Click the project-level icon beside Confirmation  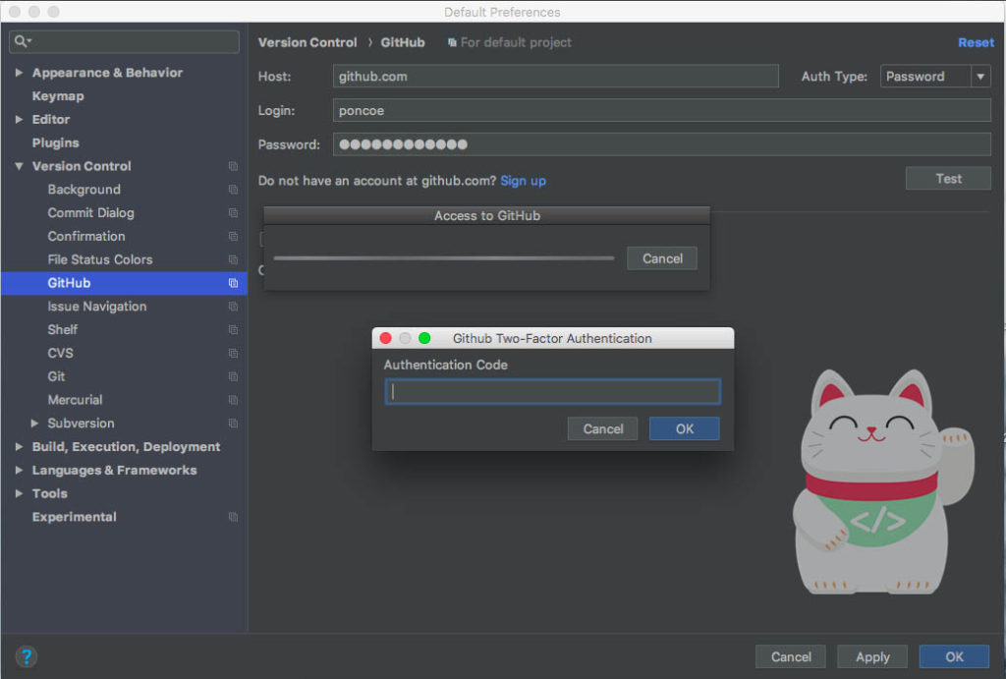coord(233,236)
